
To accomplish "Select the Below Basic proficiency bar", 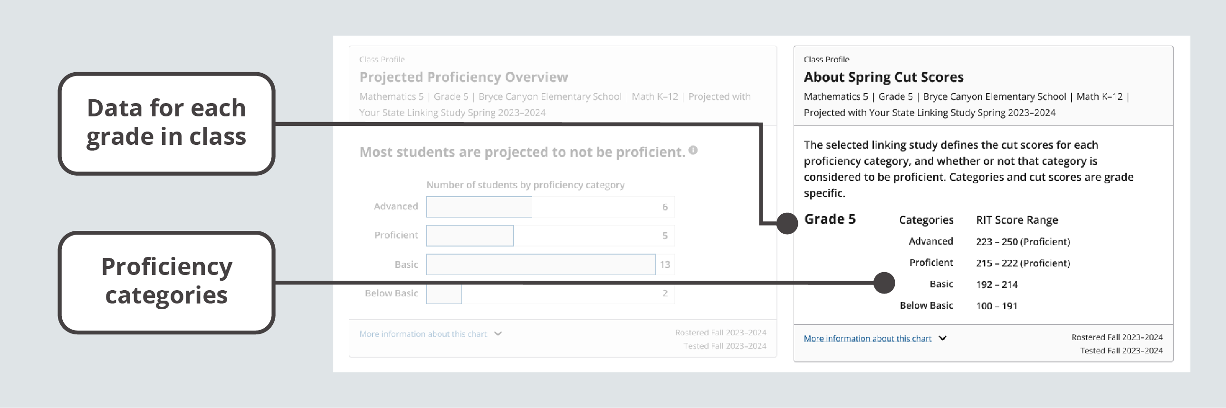I will point(443,293).
